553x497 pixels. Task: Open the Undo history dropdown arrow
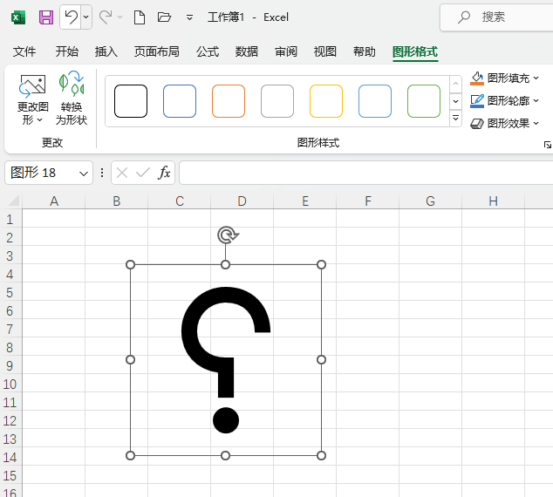coord(85,17)
